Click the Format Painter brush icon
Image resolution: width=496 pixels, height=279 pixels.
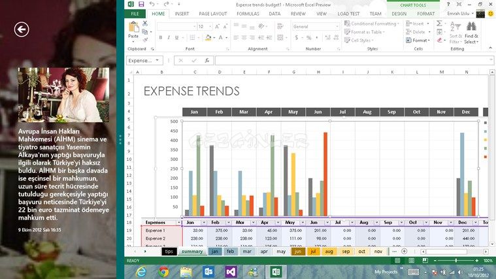[145, 40]
